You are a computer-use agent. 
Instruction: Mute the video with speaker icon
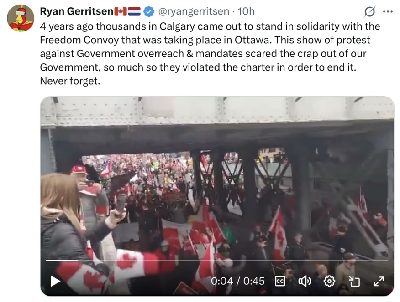coord(305,282)
